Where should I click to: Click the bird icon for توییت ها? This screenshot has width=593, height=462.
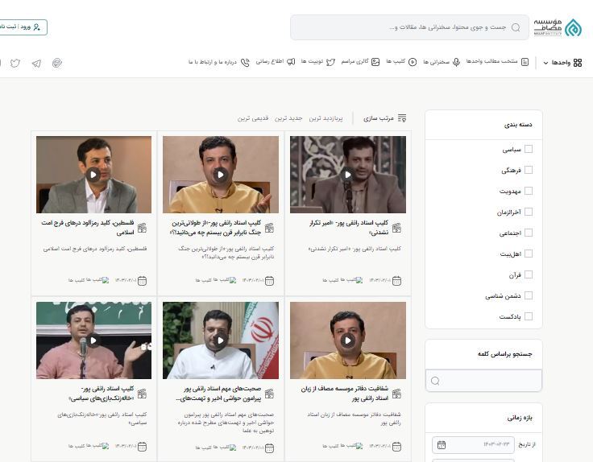[x=330, y=62]
